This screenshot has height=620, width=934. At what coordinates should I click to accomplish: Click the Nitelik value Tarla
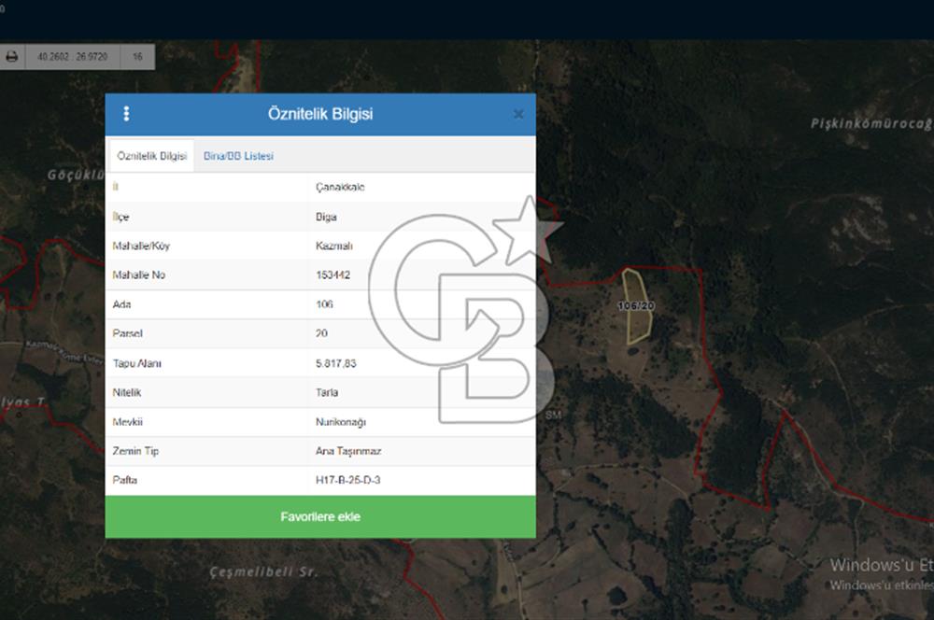(x=327, y=392)
